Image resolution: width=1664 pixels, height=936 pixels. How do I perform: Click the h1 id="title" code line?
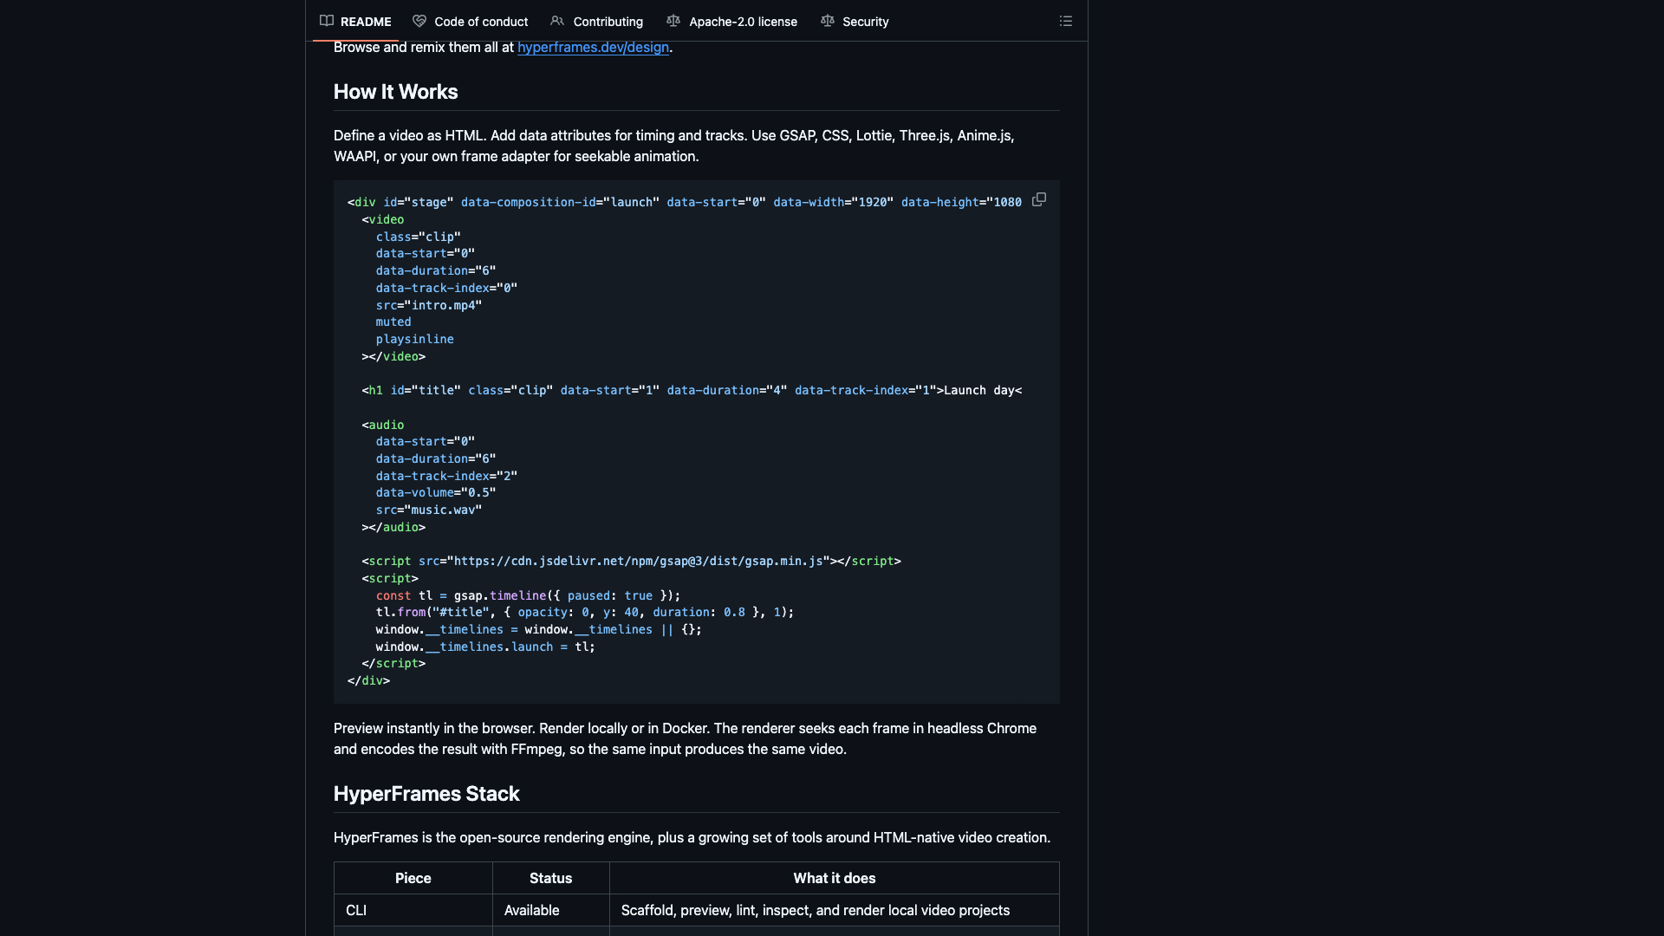[692, 390]
